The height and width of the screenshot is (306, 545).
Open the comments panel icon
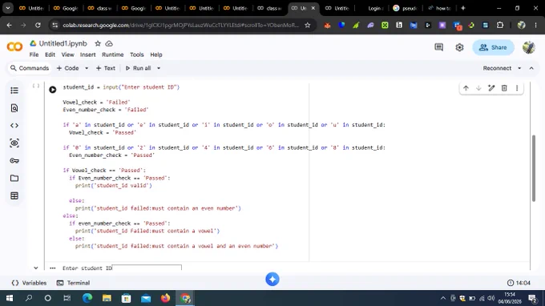click(x=438, y=47)
